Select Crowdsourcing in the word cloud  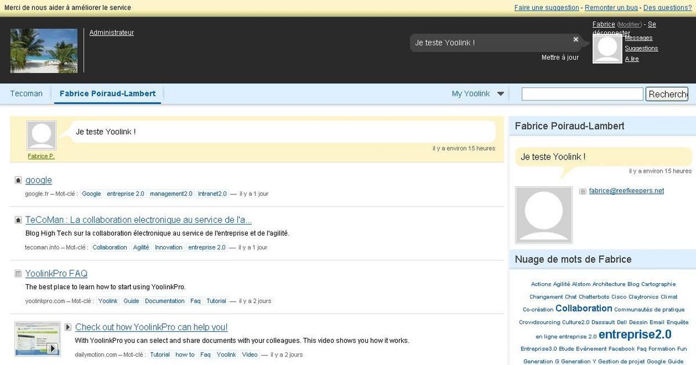(x=540, y=323)
